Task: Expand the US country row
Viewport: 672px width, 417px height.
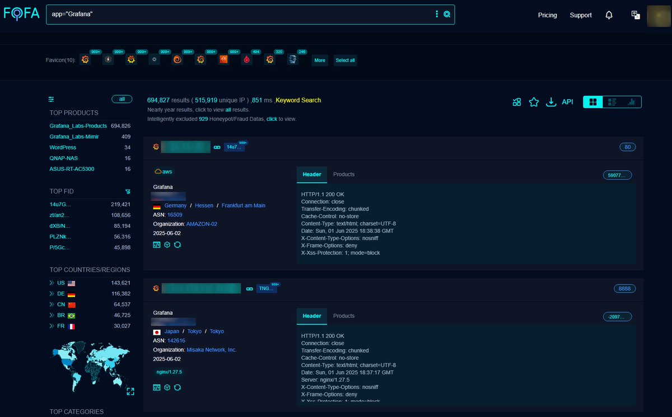Action: [52, 283]
